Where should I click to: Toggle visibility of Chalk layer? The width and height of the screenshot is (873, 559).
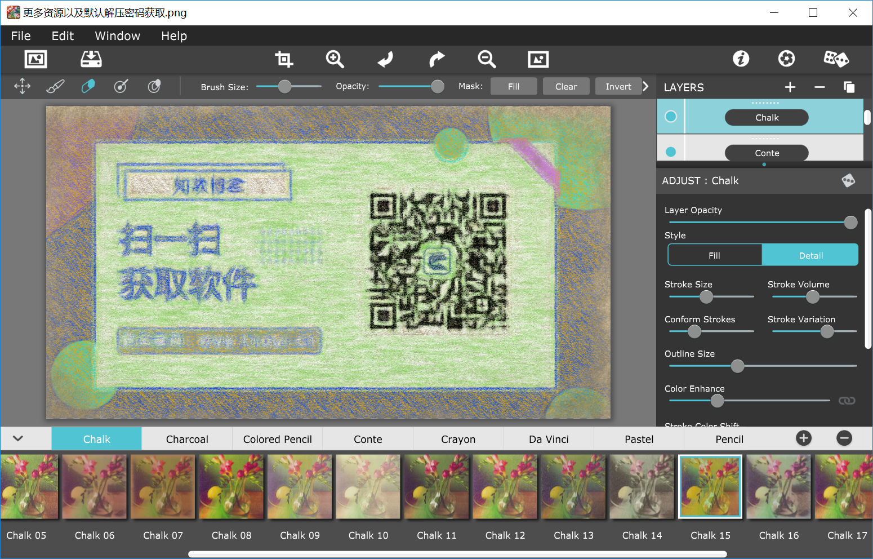[671, 117]
